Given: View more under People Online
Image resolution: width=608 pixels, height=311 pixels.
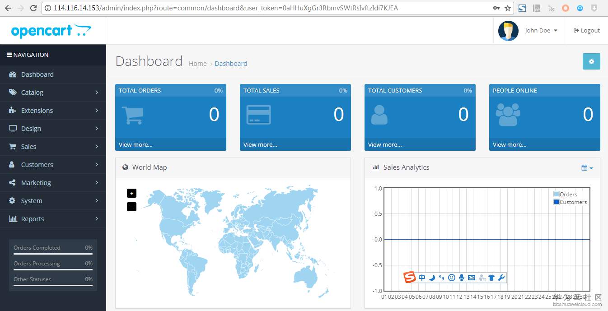Looking at the screenshot, I should tap(510, 144).
